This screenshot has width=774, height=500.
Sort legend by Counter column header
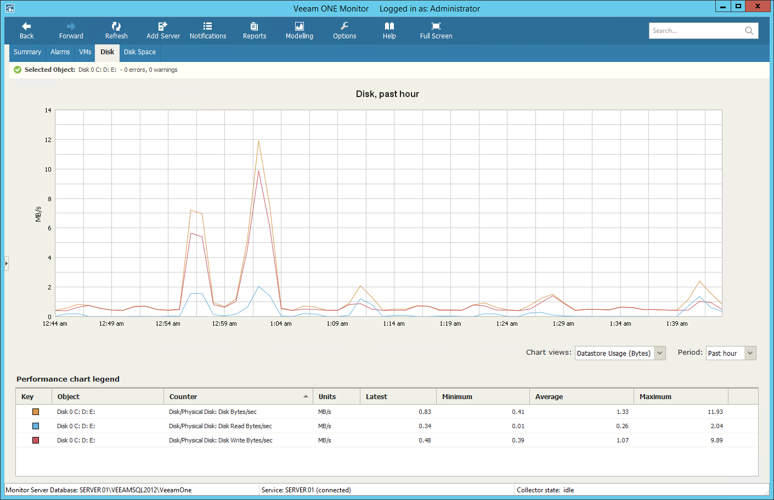click(x=238, y=396)
